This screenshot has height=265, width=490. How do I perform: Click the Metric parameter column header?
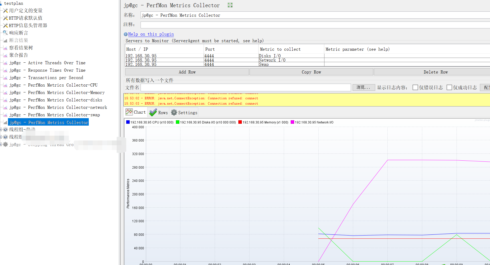coord(407,49)
